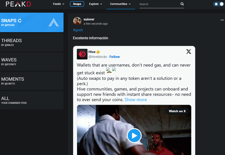This screenshot has width=225, height=155.
Task: Open the Communities dropdown menu
Action: (x=120, y=4)
